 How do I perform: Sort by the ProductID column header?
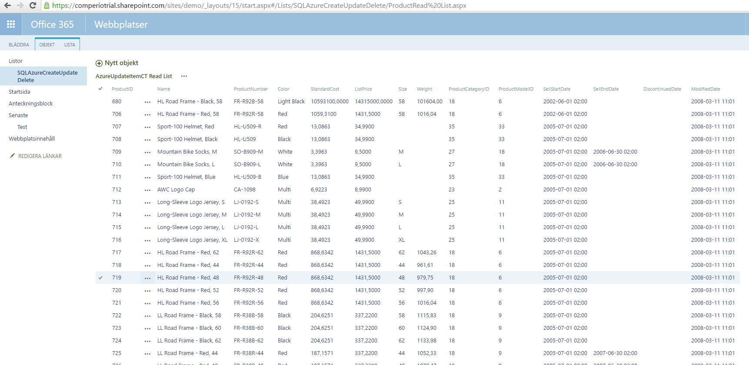coord(122,89)
